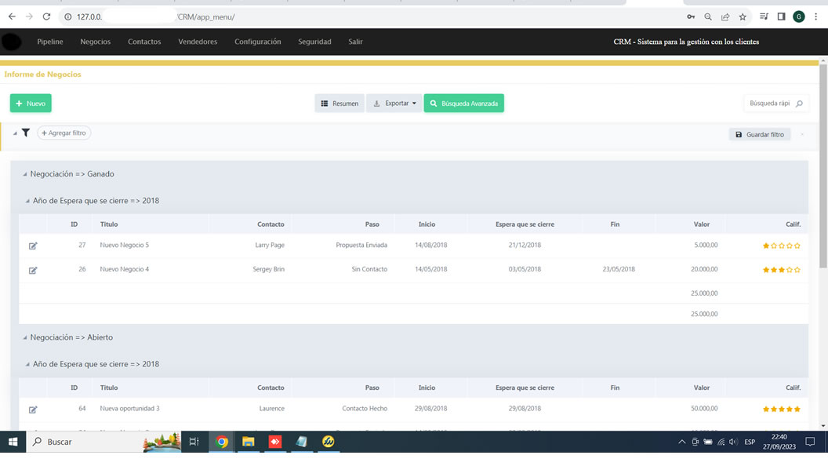Image resolution: width=828 pixels, height=466 pixels.
Task: Open the Vendedores menu
Action: click(198, 42)
